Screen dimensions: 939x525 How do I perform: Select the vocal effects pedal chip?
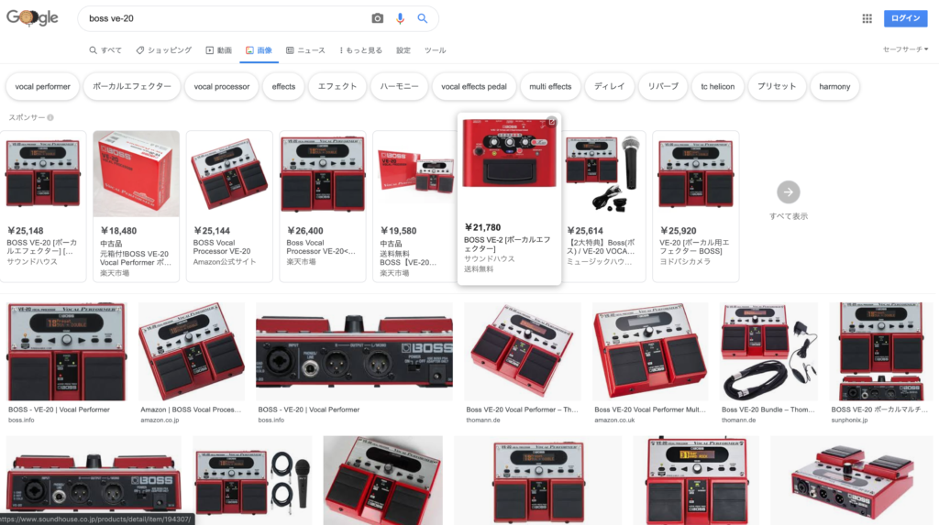click(474, 87)
